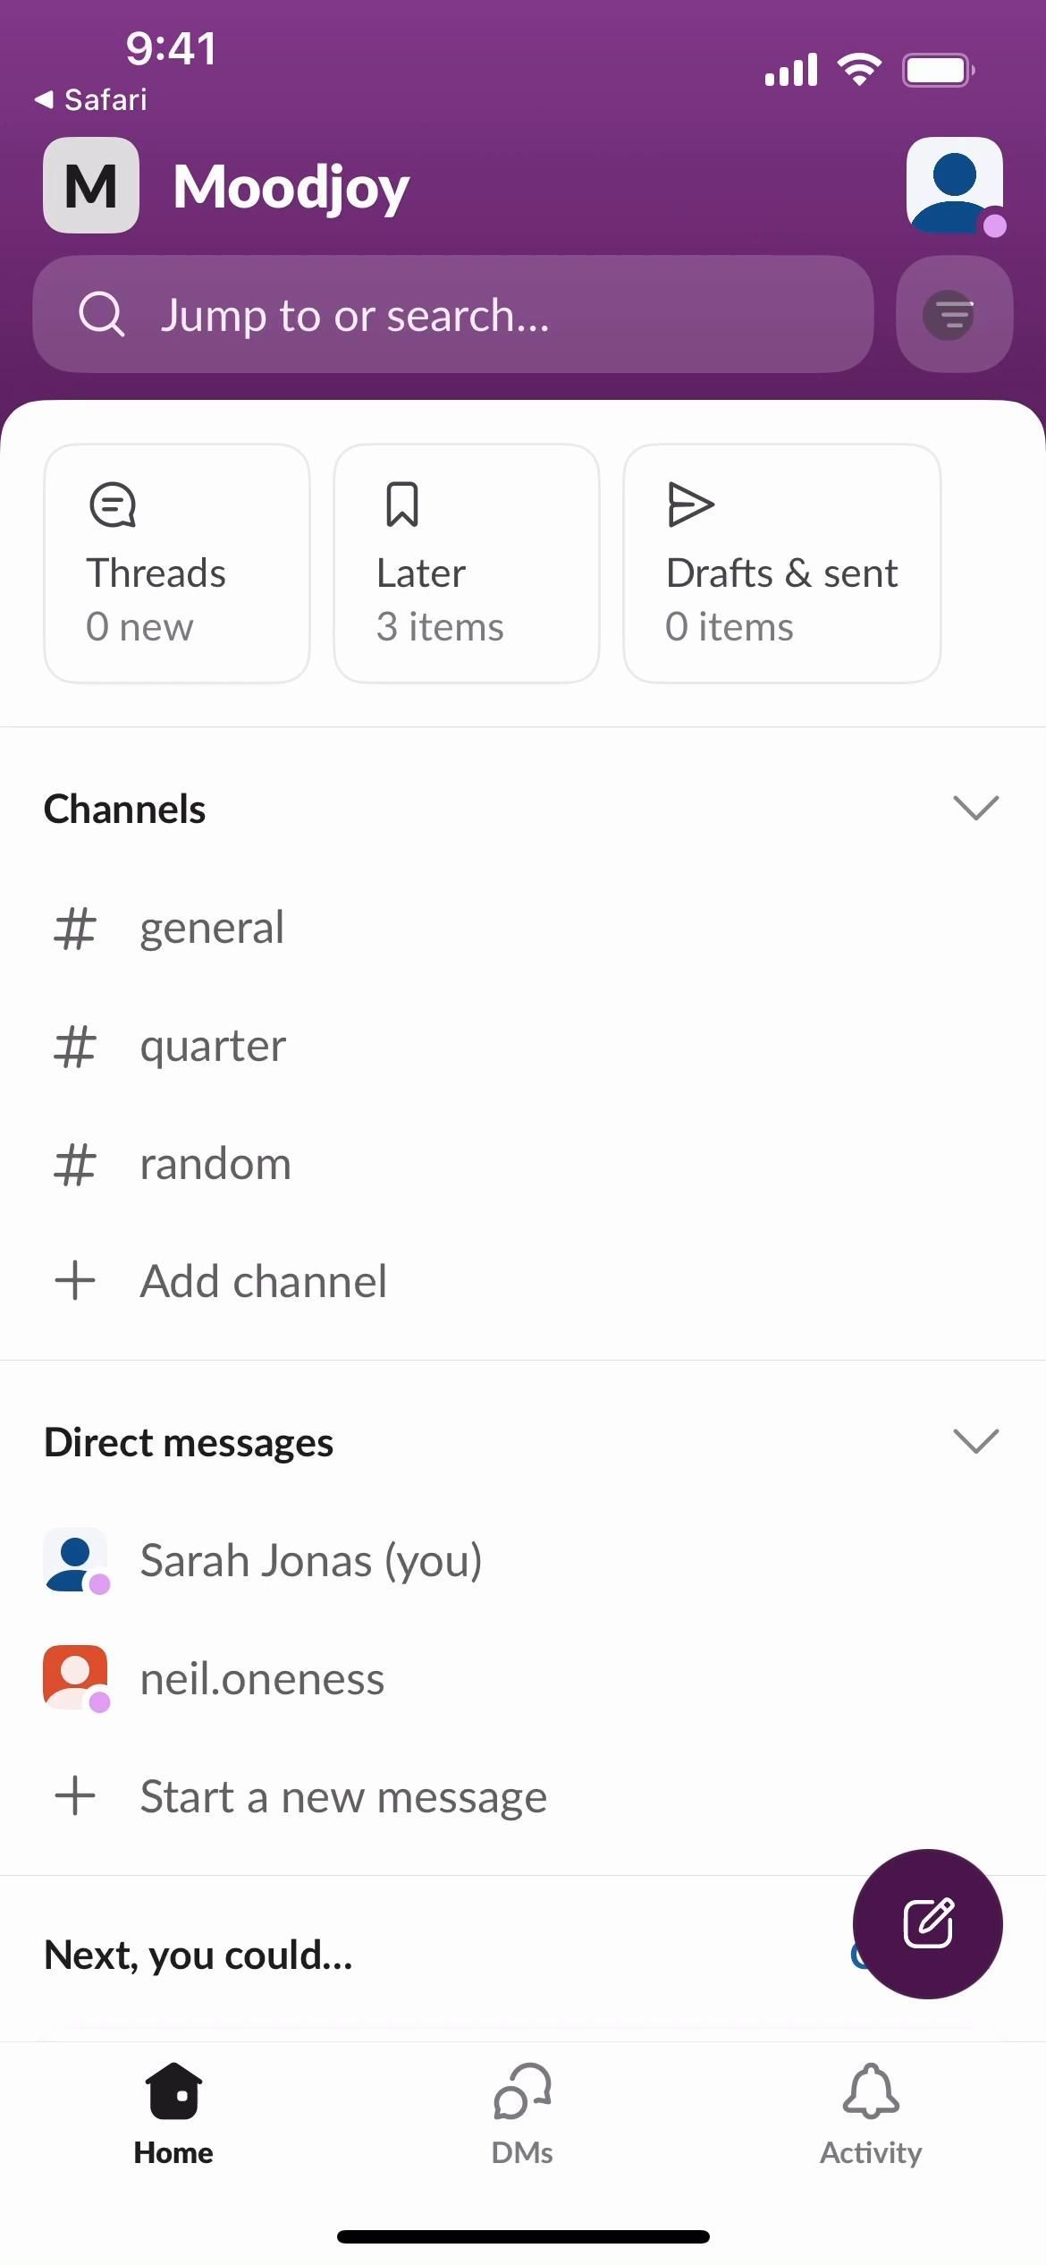
Task: Tap the plus icon for Add channel
Action: tap(76, 1280)
